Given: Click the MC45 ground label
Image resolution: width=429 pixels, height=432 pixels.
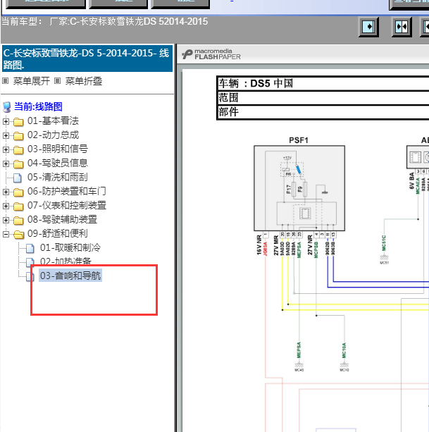Looking at the screenshot, I should tap(299, 370).
